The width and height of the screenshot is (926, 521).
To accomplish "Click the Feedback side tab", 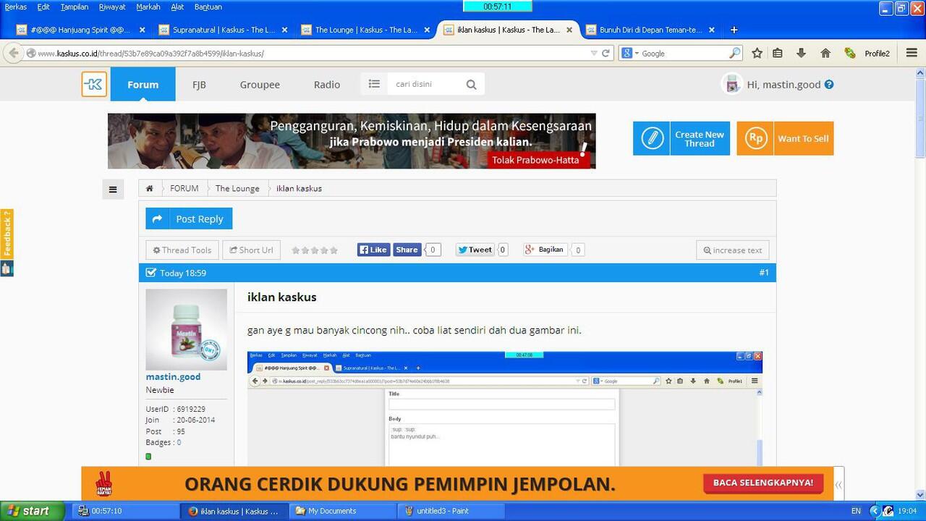I will 7,234.
